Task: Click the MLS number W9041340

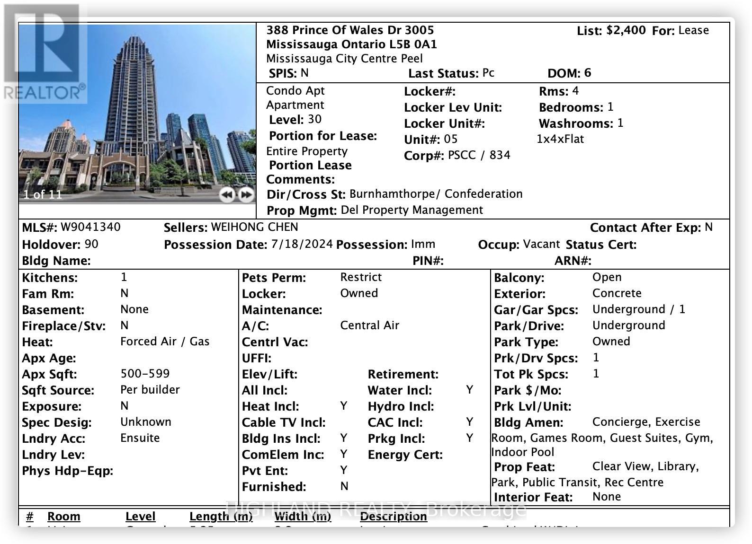Action: point(90,227)
